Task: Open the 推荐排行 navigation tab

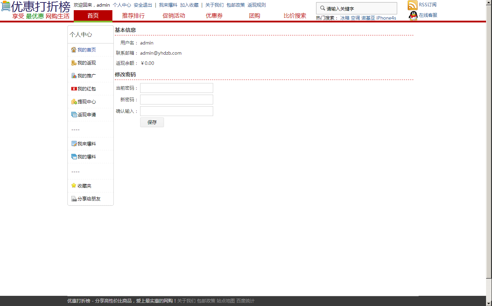Action: click(x=133, y=16)
